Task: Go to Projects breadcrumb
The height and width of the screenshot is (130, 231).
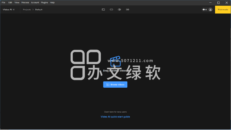Action: 27,10
